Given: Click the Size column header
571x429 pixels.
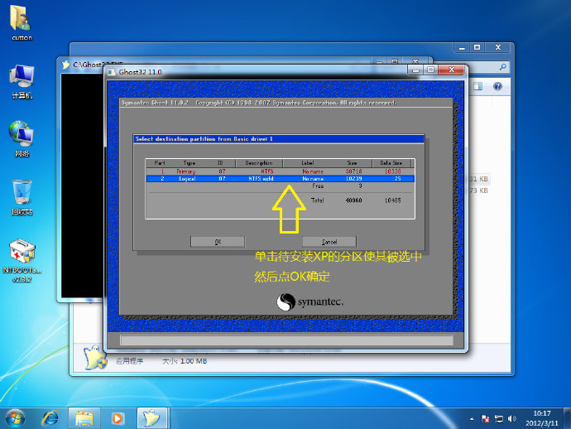Looking at the screenshot, I should [352, 163].
